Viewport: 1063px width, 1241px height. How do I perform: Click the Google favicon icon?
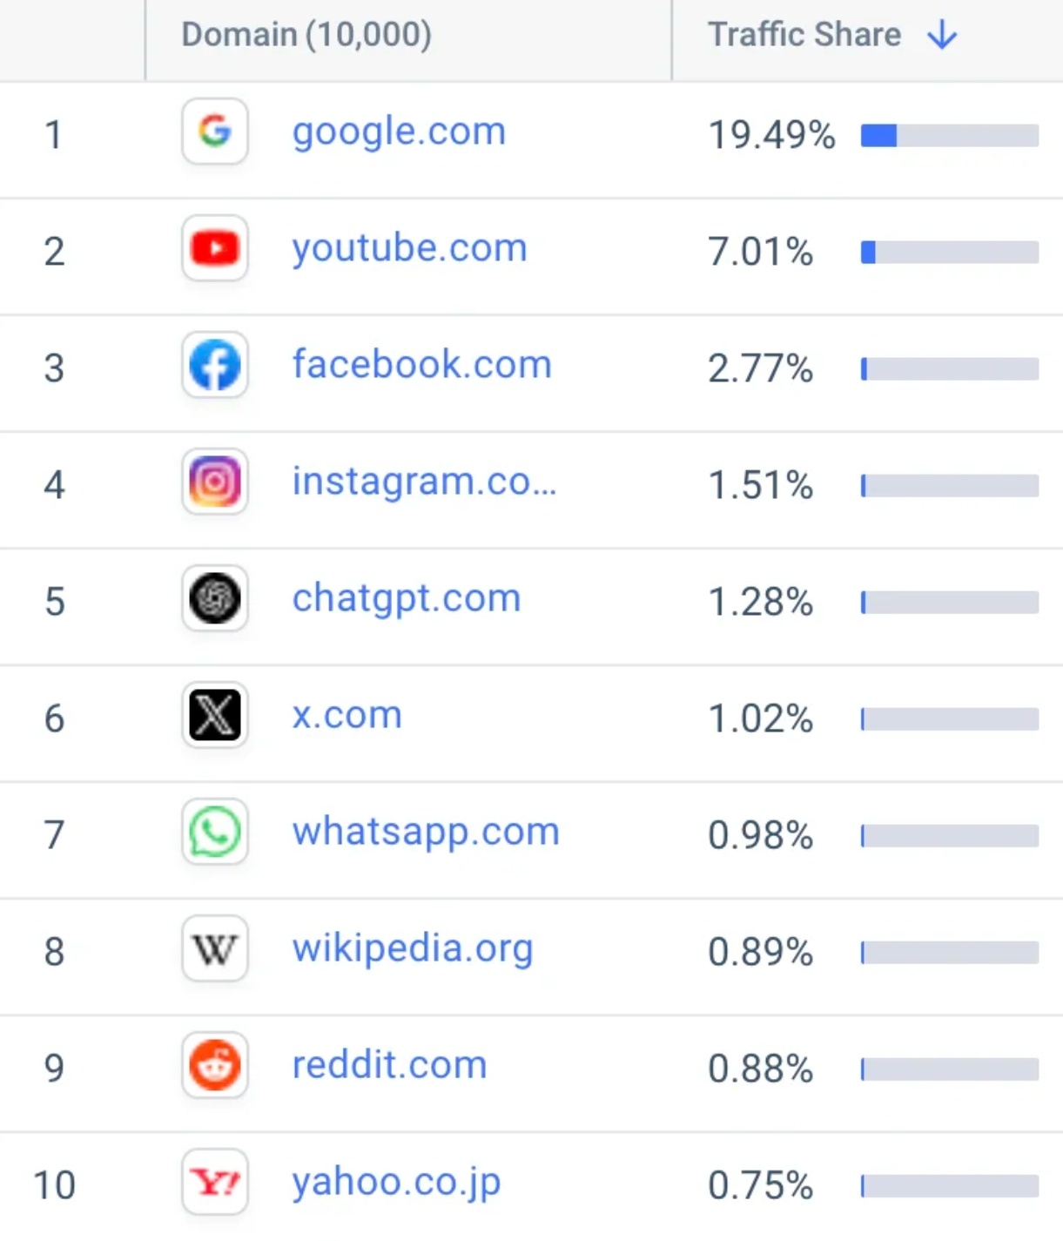coord(215,132)
